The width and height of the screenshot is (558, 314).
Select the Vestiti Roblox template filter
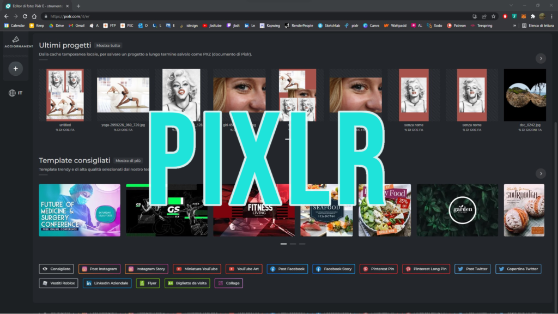(58, 283)
